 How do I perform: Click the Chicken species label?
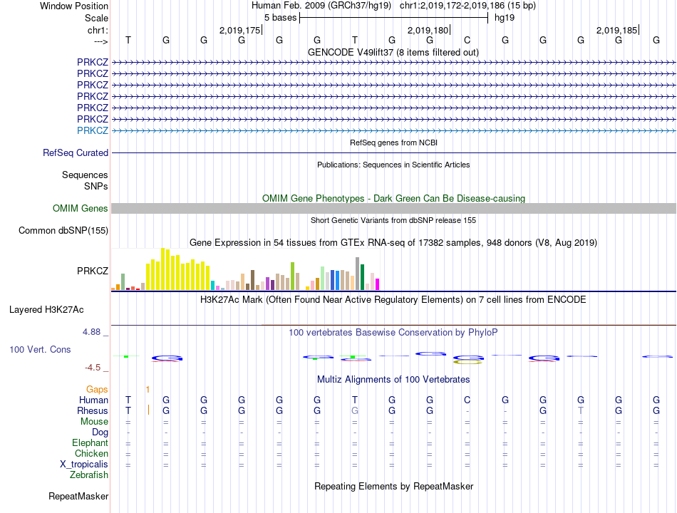(91, 453)
